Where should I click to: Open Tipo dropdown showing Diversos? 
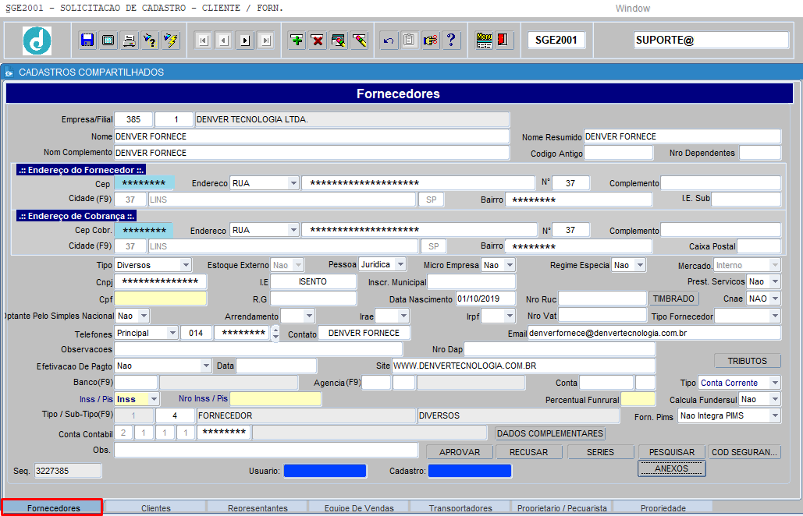186,265
